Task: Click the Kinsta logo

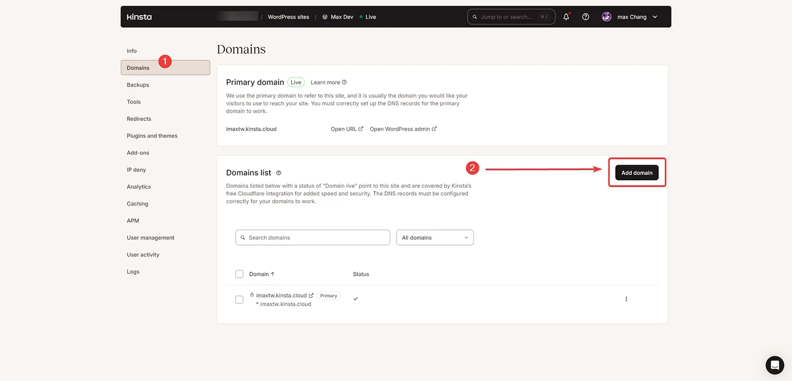Action: tap(139, 17)
